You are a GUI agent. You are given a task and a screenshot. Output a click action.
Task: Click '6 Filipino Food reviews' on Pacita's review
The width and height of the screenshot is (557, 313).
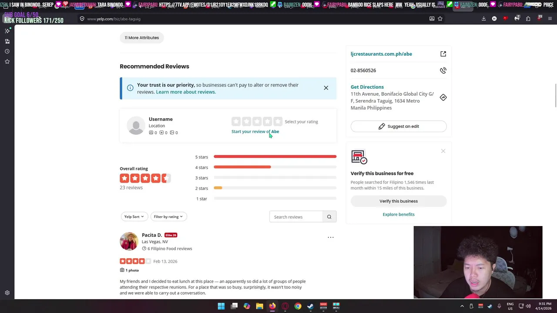tap(167, 249)
